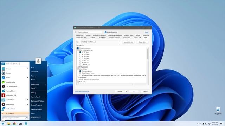Open the General Behavior tab

click(115, 38)
